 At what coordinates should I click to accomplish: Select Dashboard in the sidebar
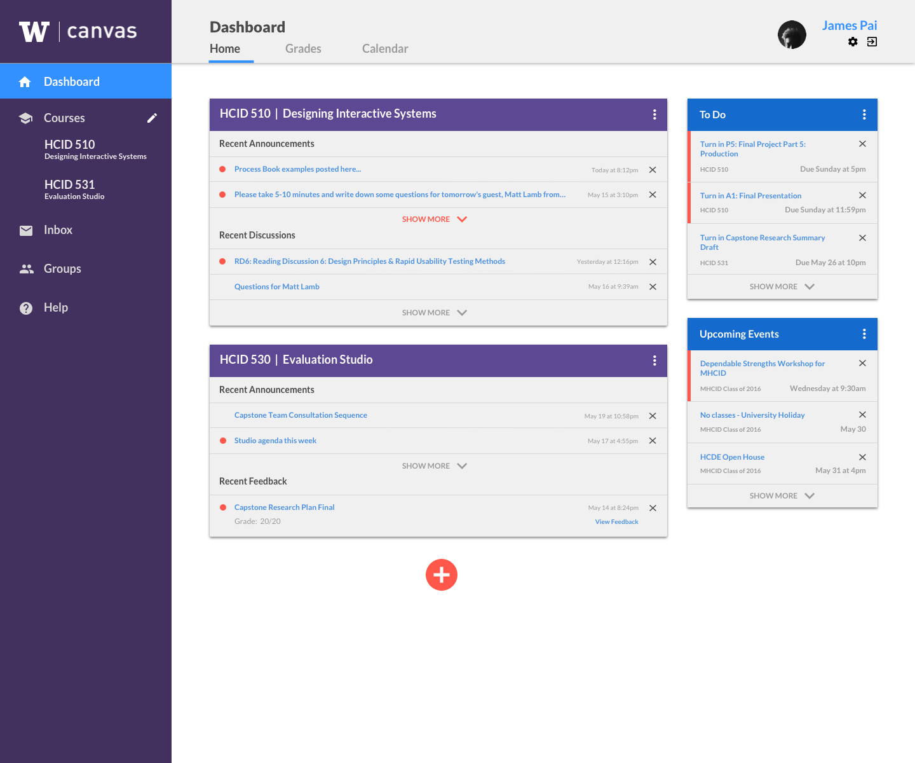pos(86,81)
